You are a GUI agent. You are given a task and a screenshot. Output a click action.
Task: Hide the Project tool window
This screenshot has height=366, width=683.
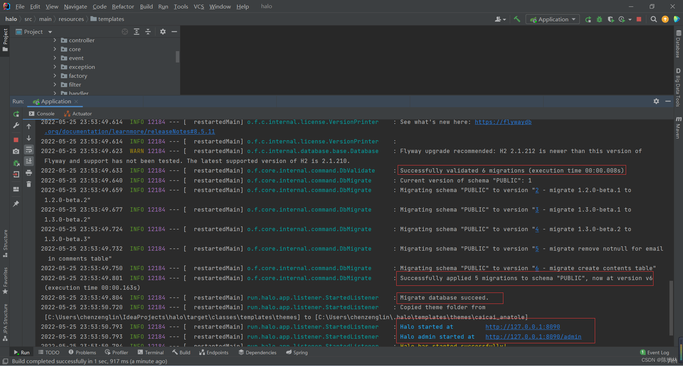click(x=174, y=32)
